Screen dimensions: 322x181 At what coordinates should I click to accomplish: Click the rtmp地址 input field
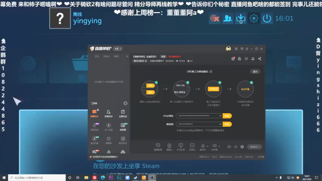[x=199, y=116]
